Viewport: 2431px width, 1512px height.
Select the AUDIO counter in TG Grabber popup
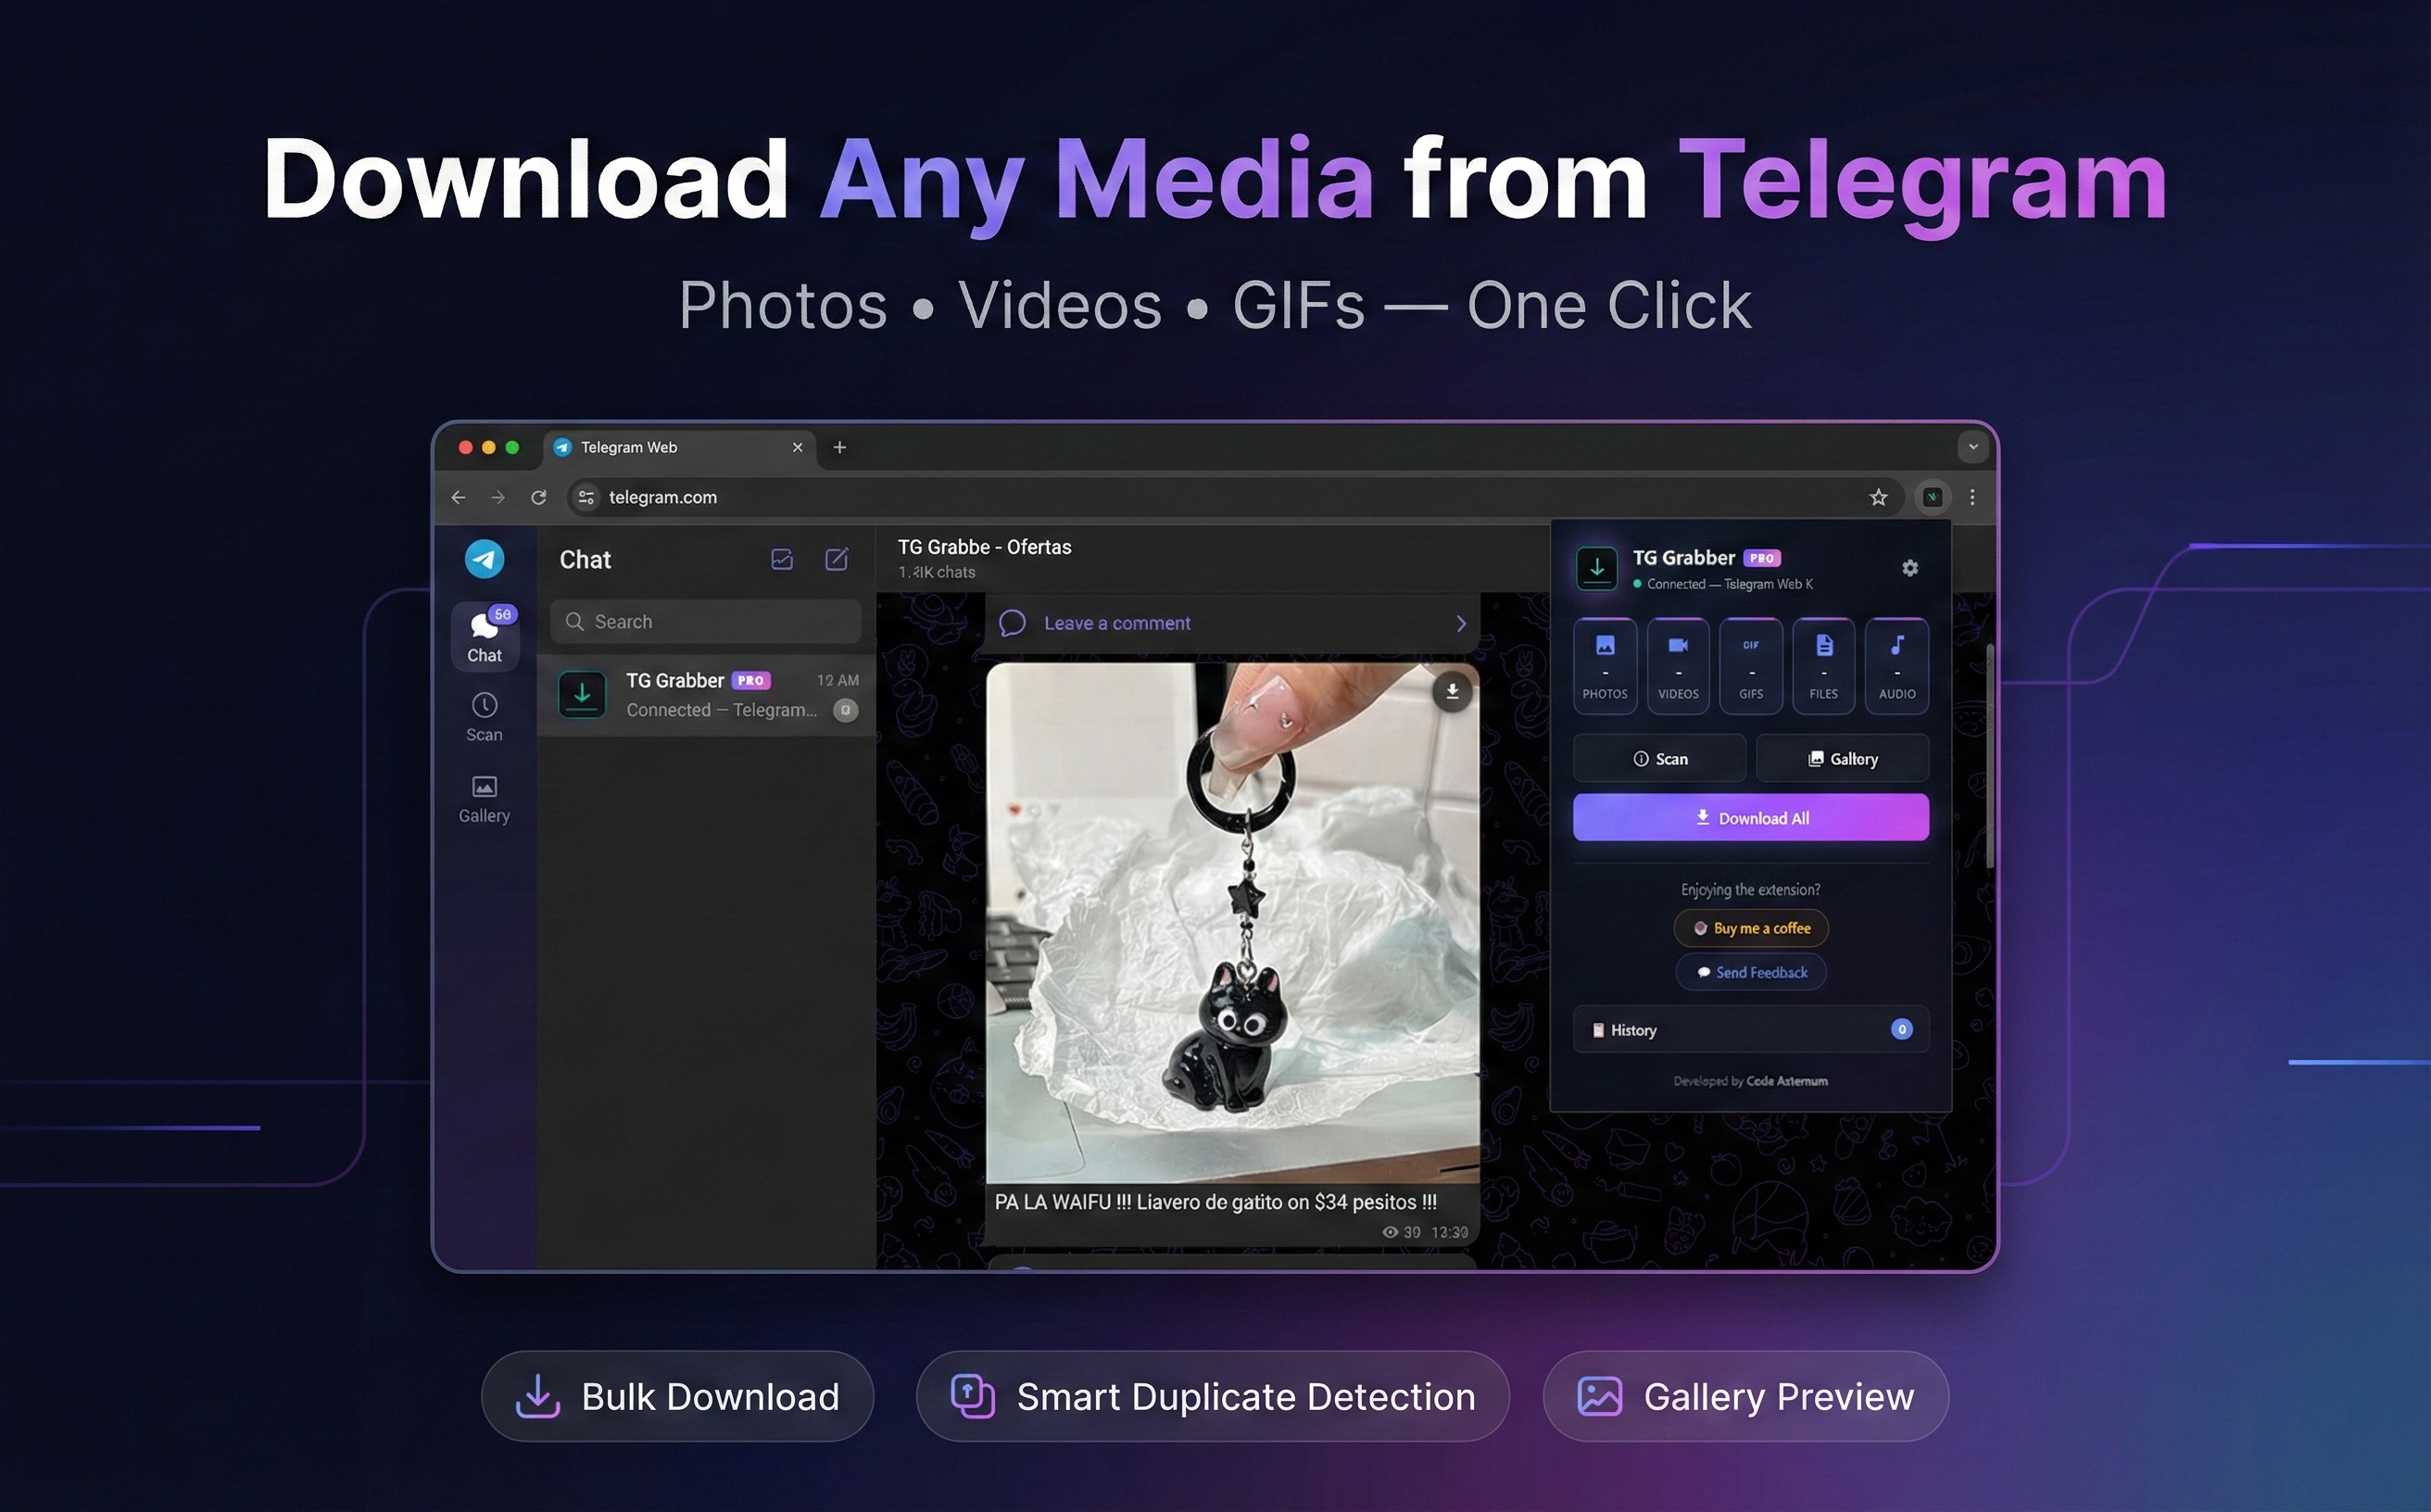[1896, 665]
